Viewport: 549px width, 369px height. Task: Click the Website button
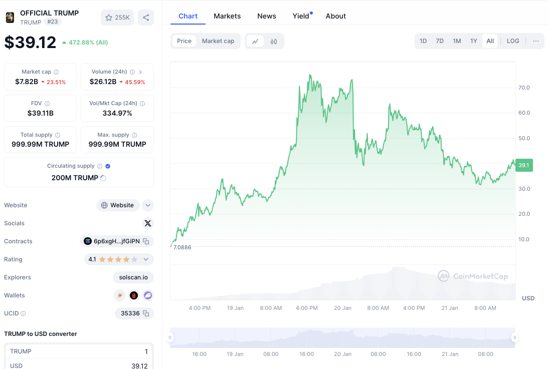click(118, 205)
